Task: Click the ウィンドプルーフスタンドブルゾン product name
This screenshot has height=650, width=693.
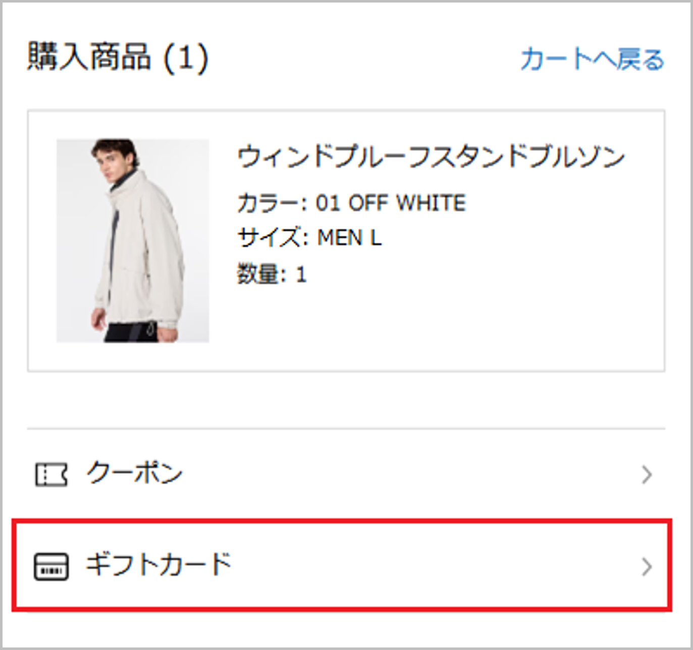Action: pyautogui.click(x=431, y=156)
